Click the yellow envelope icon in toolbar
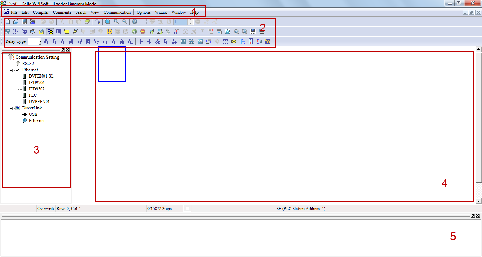 [234, 41]
